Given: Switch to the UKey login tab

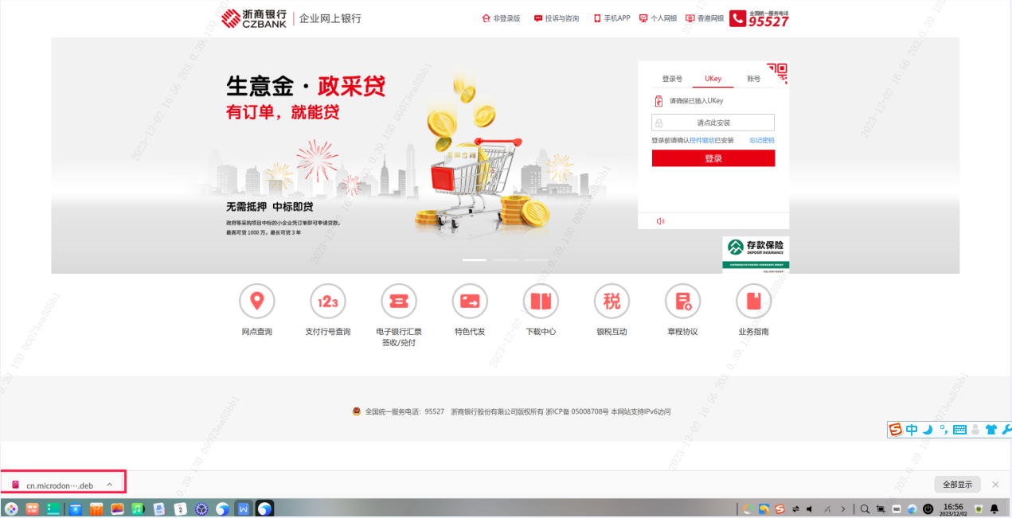Looking at the screenshot, I should coord(713,79).
